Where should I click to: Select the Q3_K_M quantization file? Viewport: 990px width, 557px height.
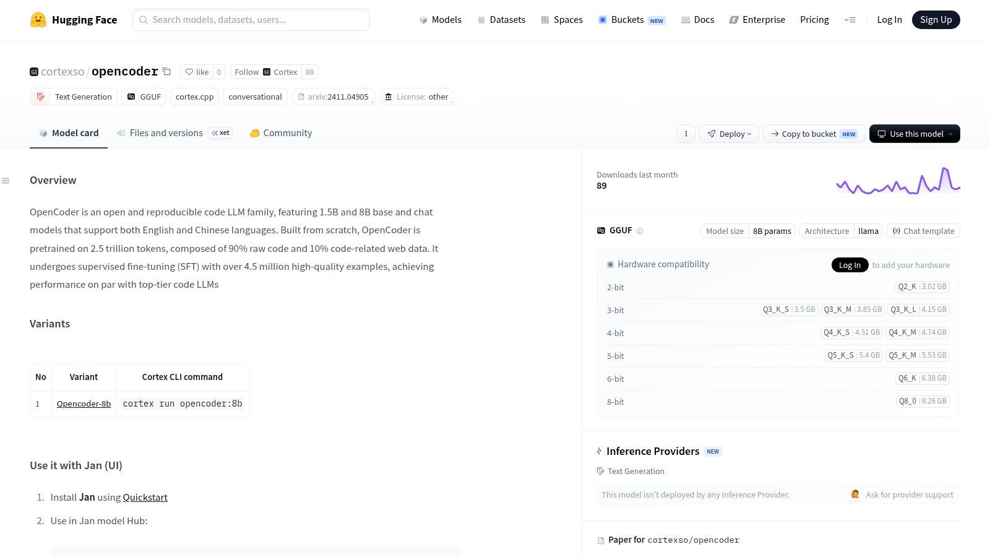pyautogui.click(x=853, y=309)
